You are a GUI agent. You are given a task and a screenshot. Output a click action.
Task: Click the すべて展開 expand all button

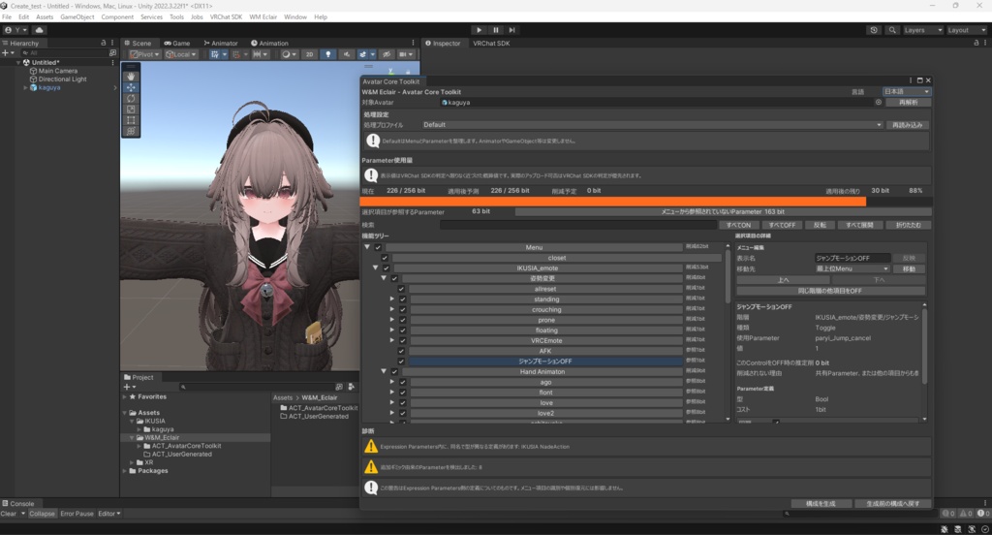pyautogui.click(x=858, y=225)
